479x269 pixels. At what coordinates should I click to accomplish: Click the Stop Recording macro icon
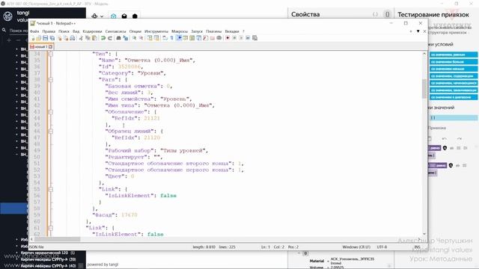coord(234,38)
